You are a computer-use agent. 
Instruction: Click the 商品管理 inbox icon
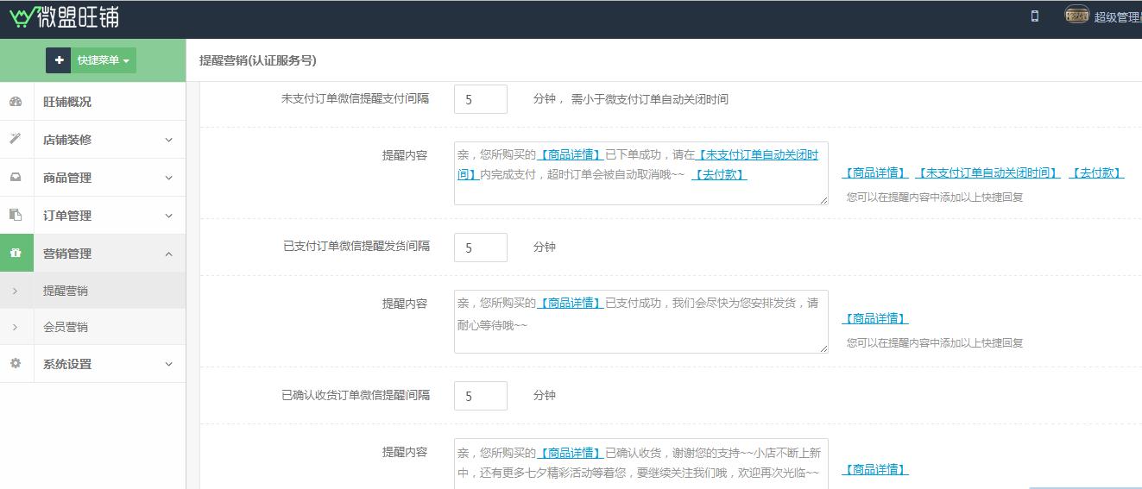[16, 178]
